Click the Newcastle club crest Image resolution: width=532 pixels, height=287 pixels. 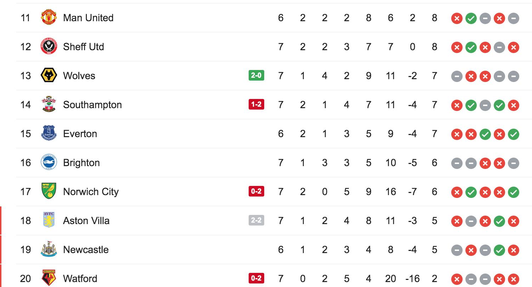pyautogui.click(x=49, y=250)
